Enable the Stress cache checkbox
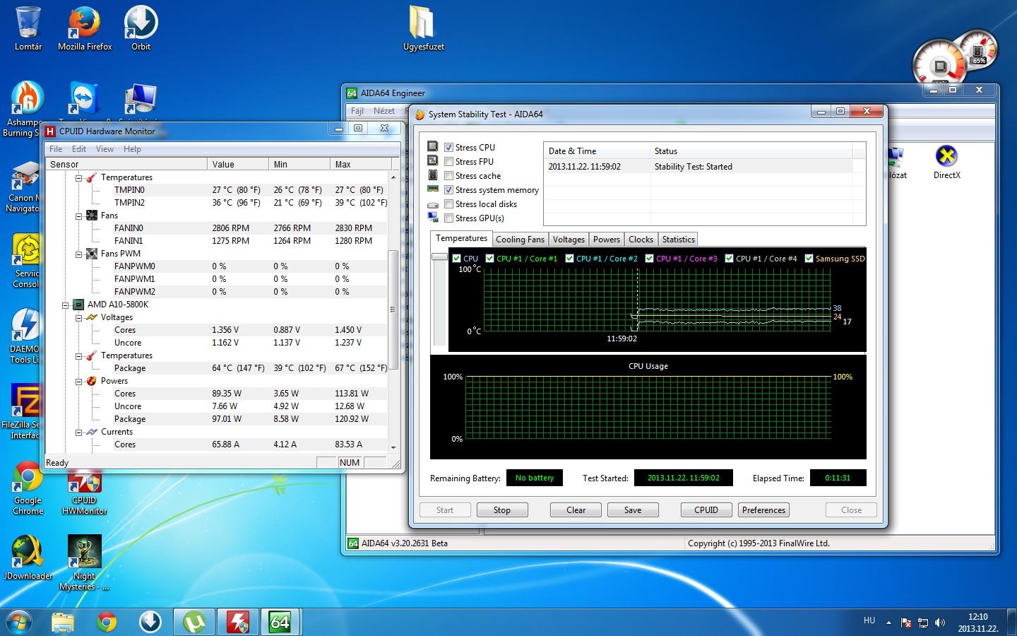 (x=448, y=175)
